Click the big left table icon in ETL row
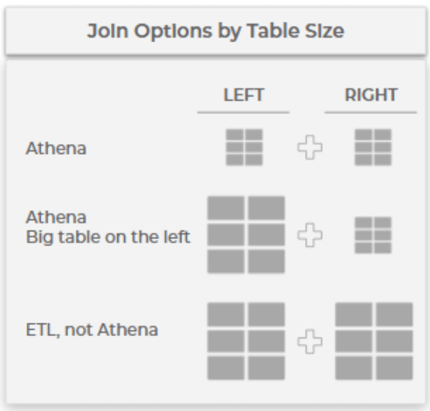This screenshot has height=411, width=430. (x=246, y=341)
